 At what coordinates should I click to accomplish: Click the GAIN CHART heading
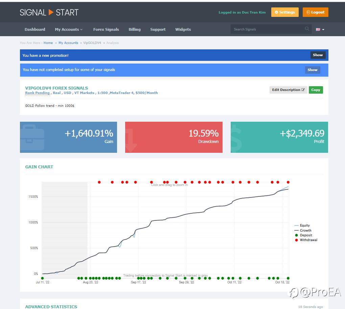[x=39, y=167]
